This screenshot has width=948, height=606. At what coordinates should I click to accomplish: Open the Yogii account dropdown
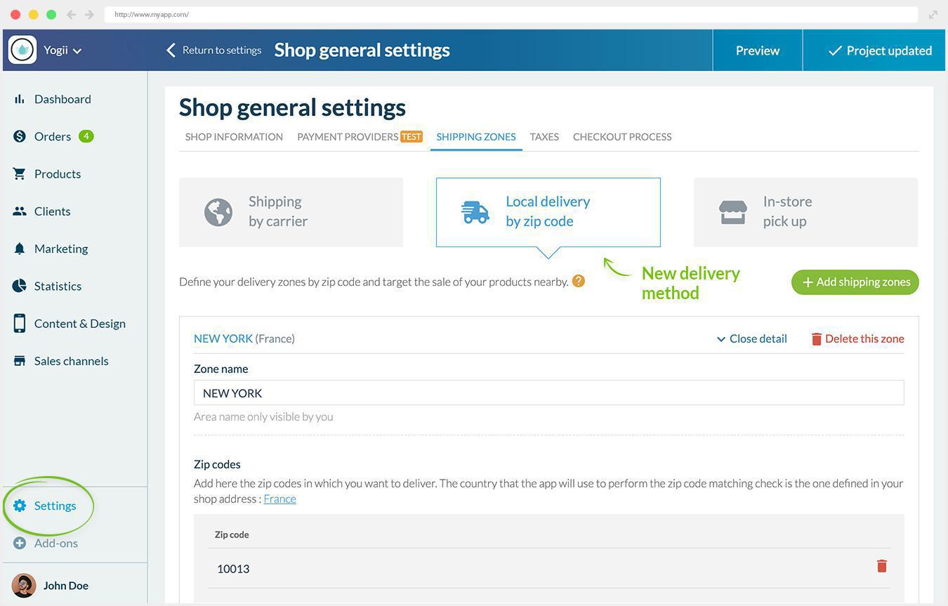pyautogui.click(x=62, y=50)
